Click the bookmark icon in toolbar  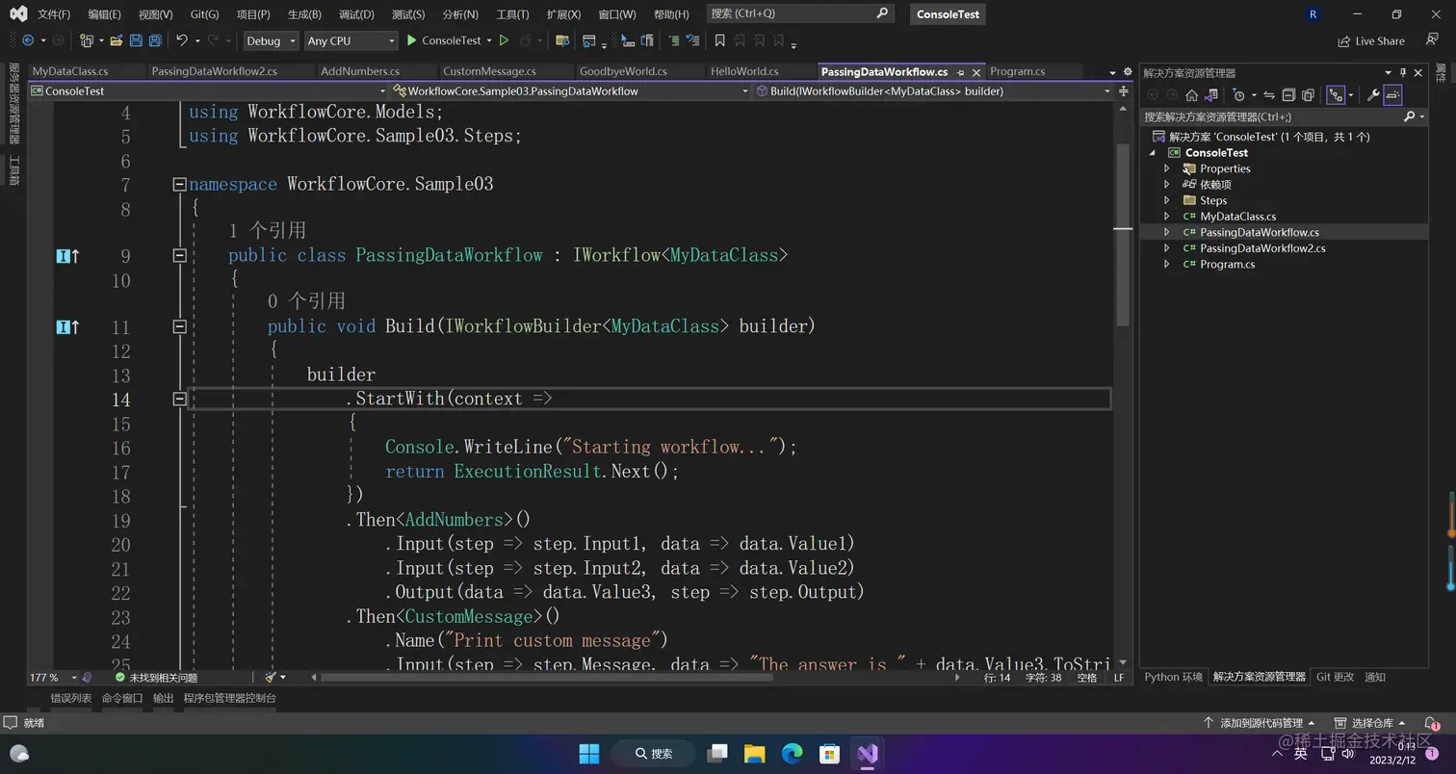tap(719, 40)
